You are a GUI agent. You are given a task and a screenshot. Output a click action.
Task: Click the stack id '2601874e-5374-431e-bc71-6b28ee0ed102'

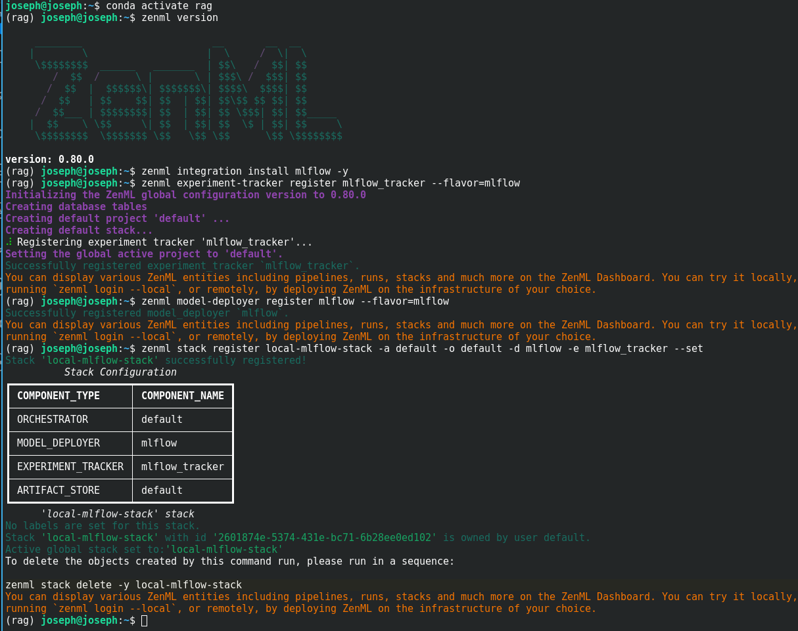pyautogui.click(x=325, y=538)
